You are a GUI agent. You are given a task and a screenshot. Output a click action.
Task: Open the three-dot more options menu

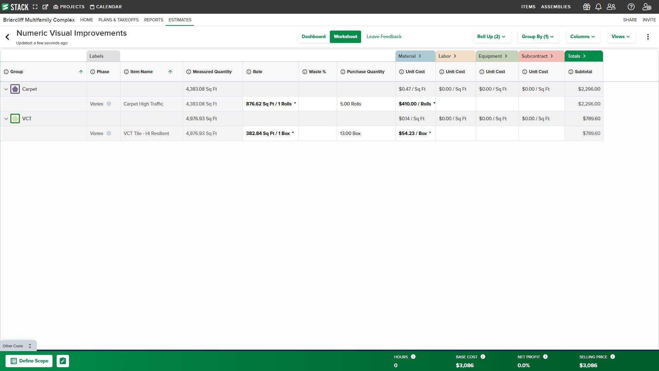click(x=648, y=37)
